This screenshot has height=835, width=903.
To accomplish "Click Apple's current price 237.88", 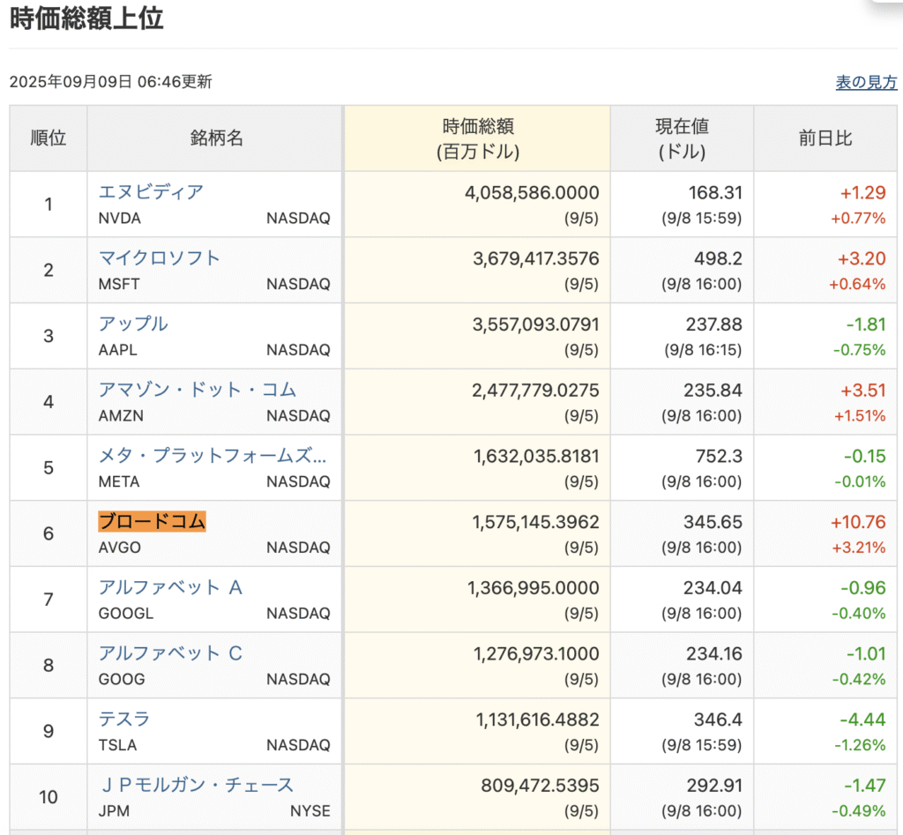I will pyautogui.click(x=714, y=324).
